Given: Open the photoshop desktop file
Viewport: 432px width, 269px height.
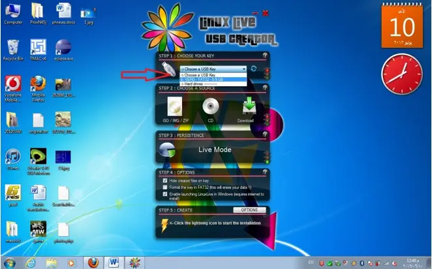Looking at the screenshot, I should click(63, 232).
